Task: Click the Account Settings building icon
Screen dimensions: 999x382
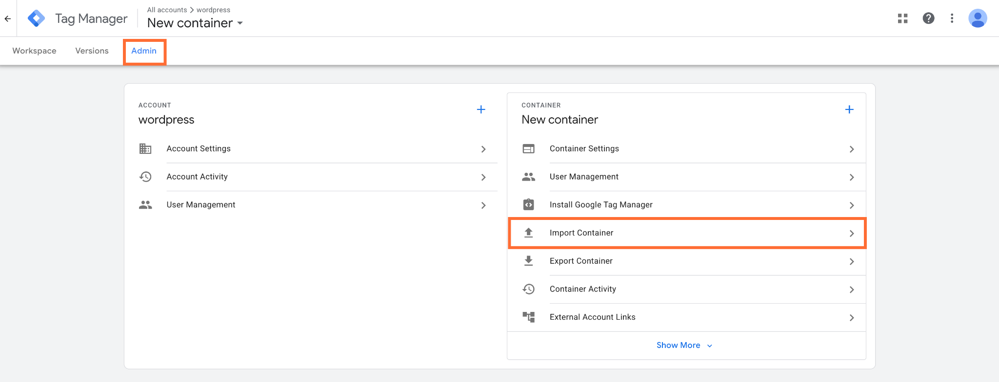Action: coord(145,149)
